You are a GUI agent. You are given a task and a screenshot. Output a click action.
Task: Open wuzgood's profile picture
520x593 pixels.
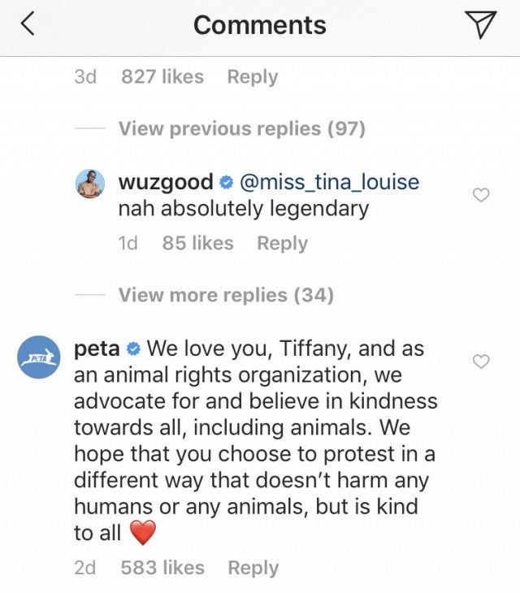pyautogui.click(x=93, y=184)
